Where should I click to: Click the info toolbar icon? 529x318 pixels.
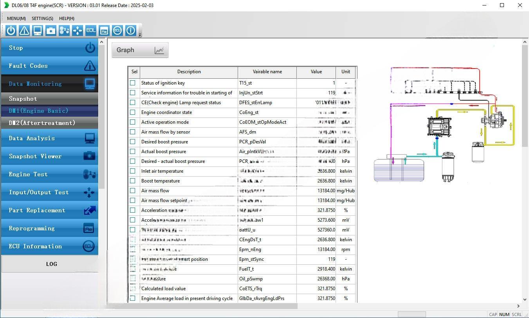(130, 31)
